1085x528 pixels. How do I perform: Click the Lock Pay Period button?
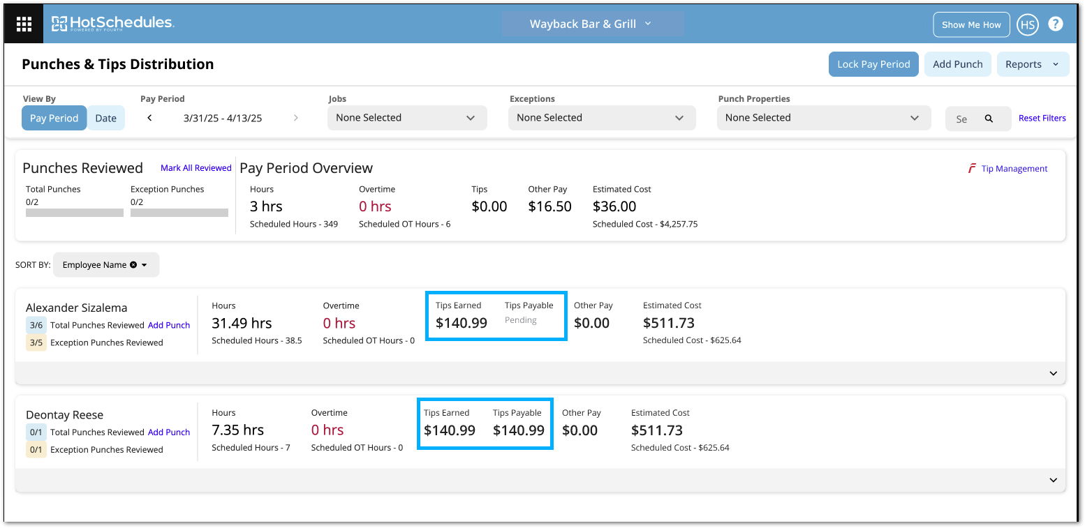[x=873, y=64]
